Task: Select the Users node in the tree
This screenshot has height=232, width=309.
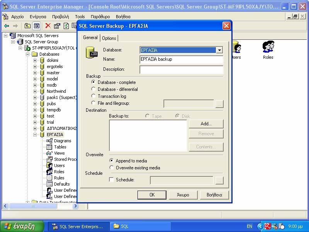Action: click(x=59, y=165)
